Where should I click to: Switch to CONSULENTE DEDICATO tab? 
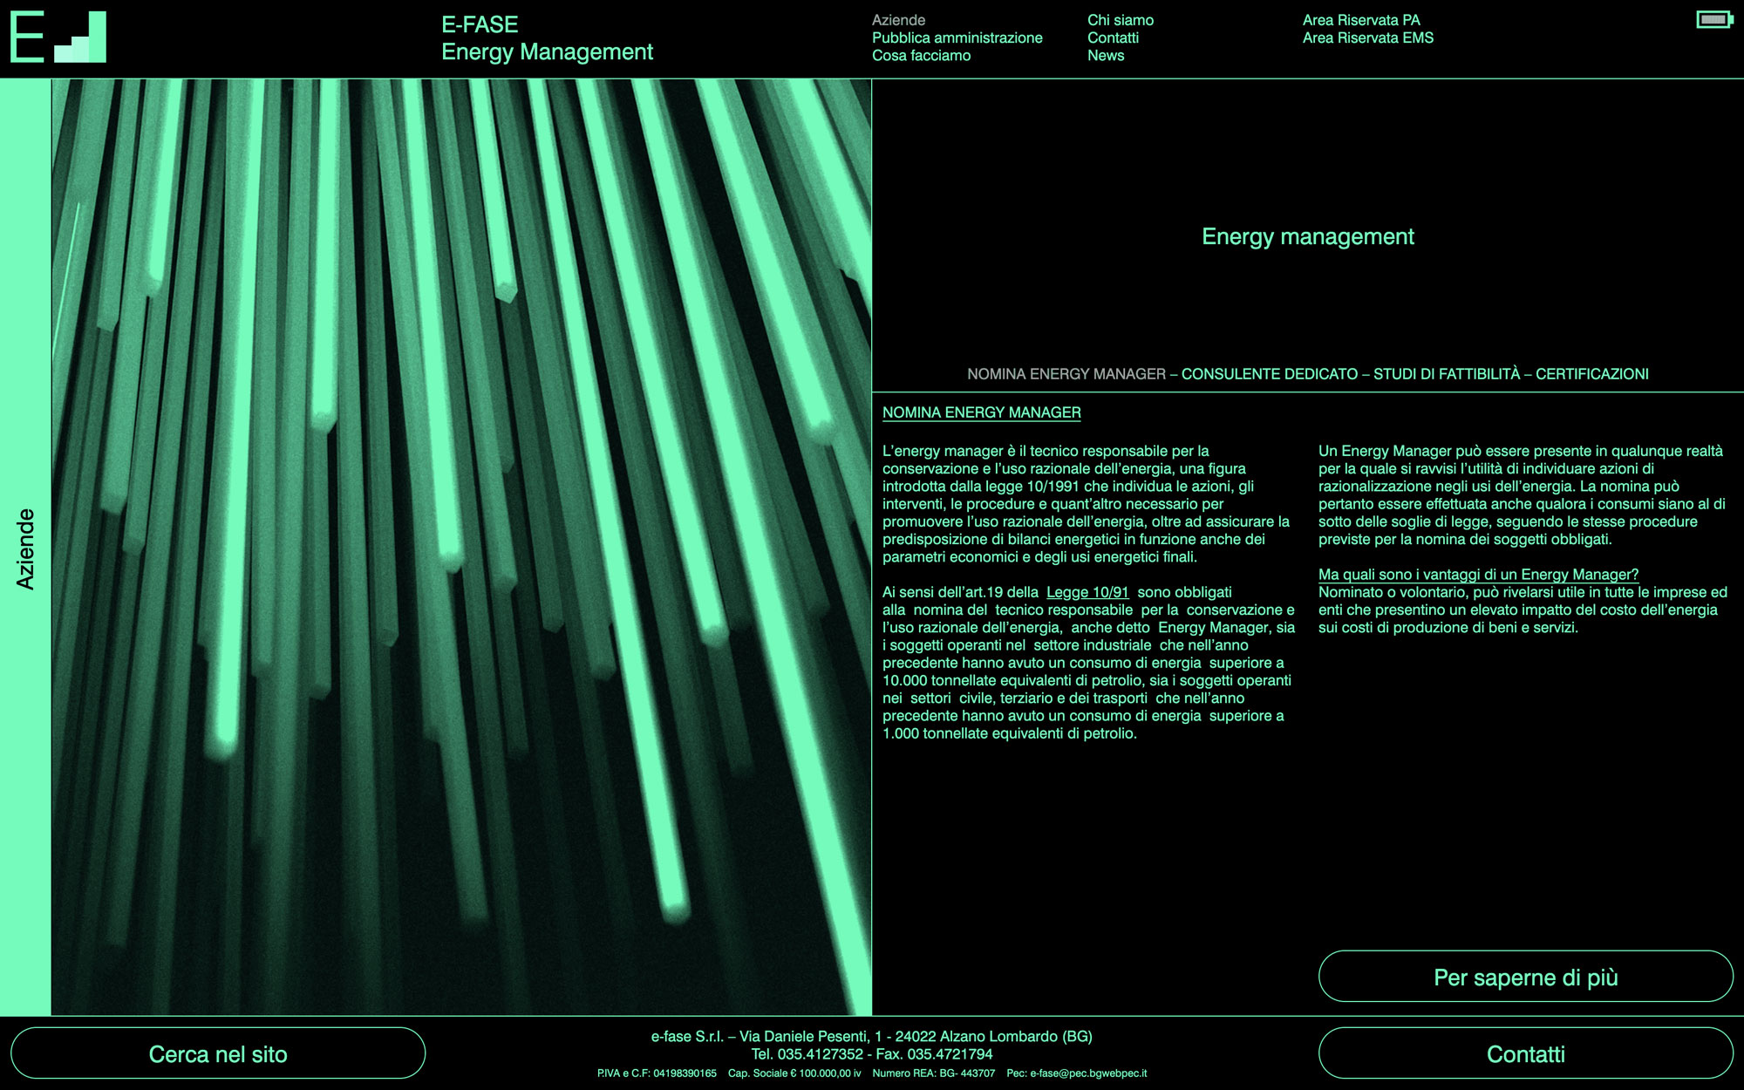point(1269,374)
